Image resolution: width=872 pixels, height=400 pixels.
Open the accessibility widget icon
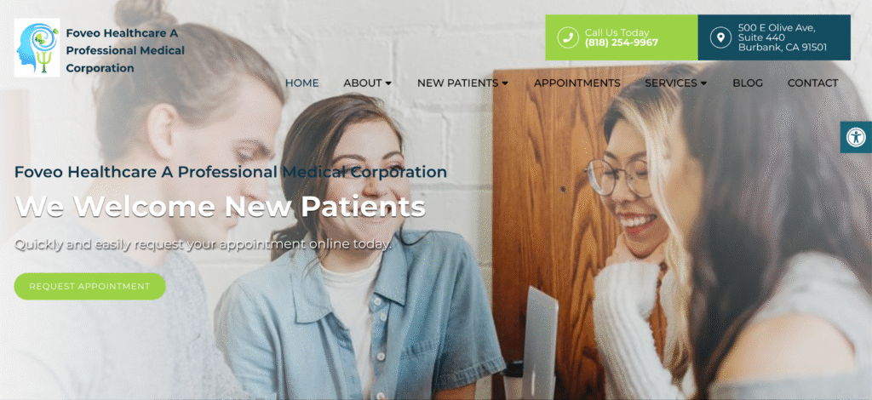[857, 137]
